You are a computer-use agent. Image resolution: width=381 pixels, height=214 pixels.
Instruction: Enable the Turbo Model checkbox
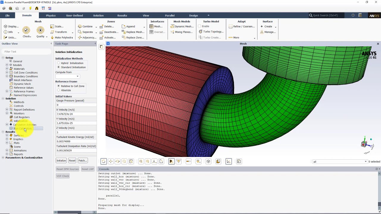200,26
